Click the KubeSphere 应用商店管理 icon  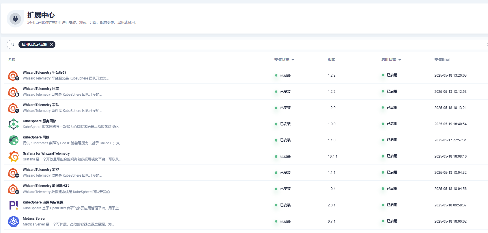(14, 205)
